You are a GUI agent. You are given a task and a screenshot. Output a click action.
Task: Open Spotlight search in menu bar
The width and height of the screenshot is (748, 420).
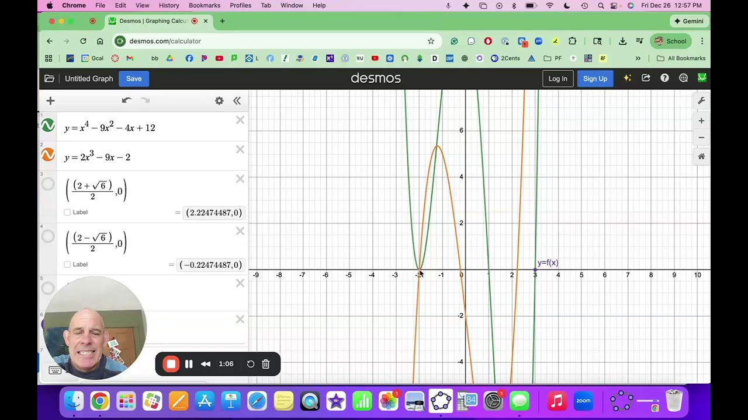pos(601,5)
